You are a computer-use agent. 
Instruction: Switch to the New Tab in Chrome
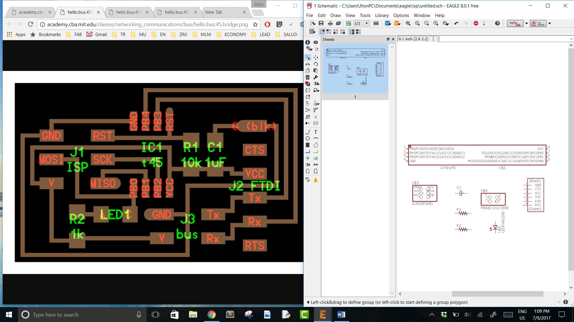[x=225, y=12]
